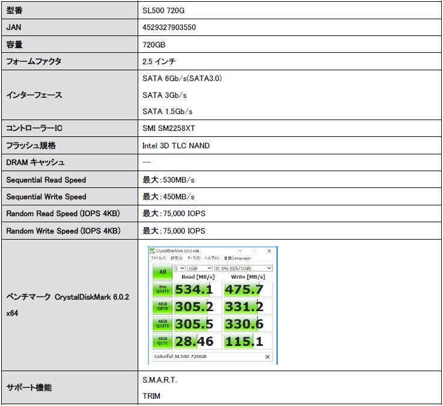Run all benchmarks with the All button
The height and width of the screenshot is (406, 443).
[x=162, y=272]
